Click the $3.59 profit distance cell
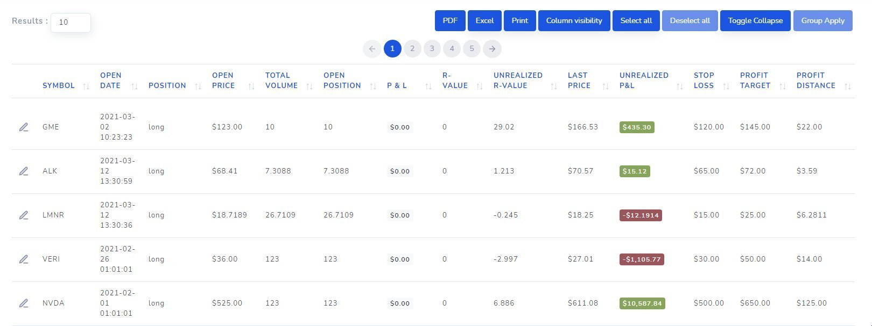 [807, 171]
